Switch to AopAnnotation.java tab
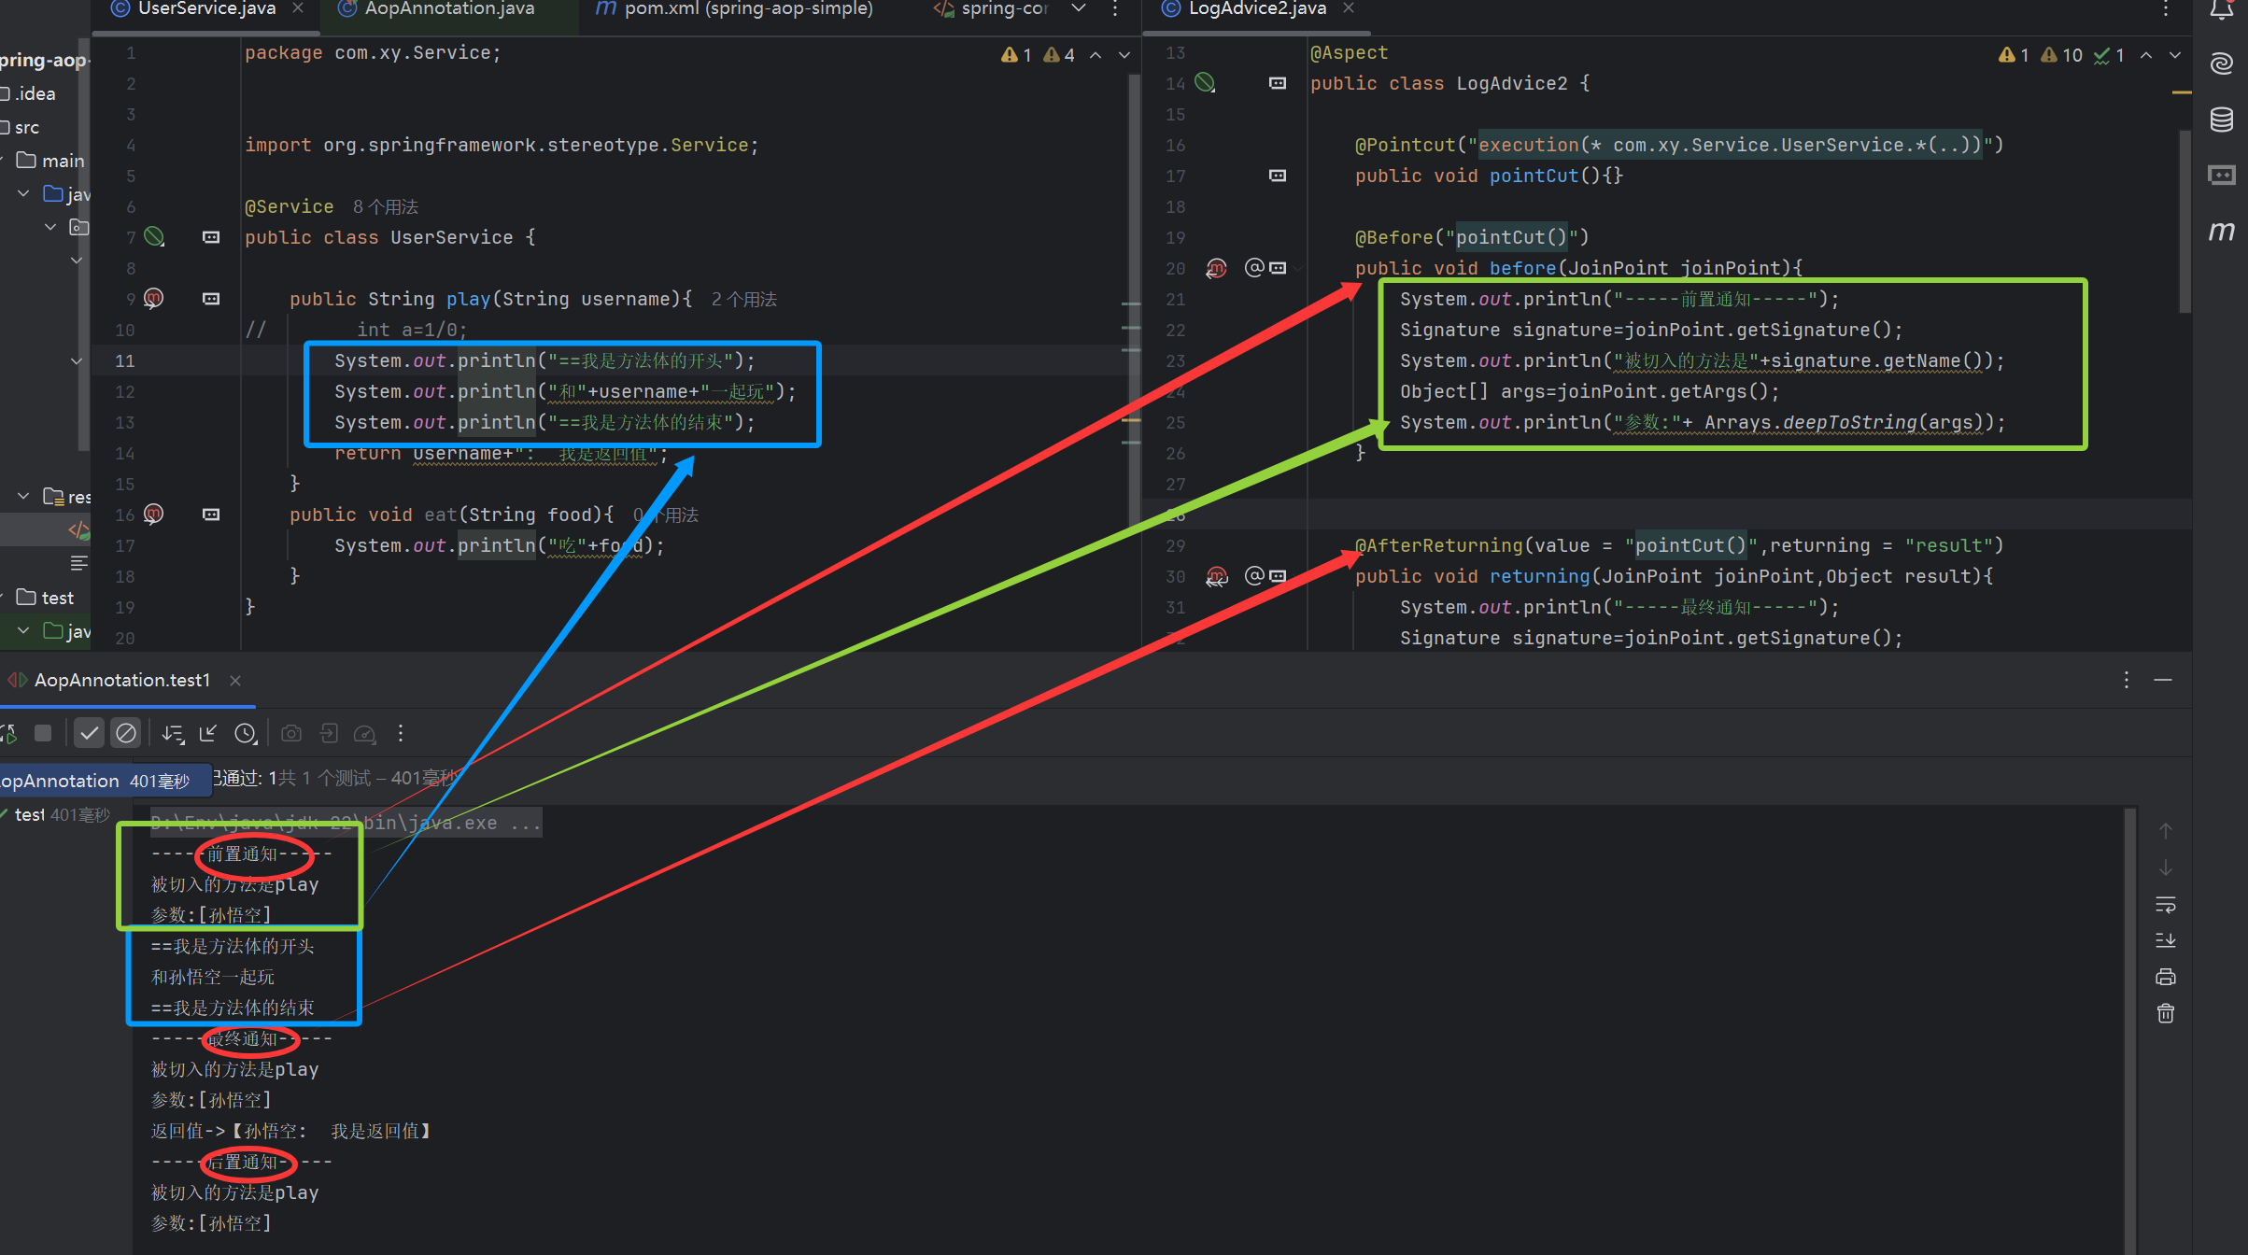Image resolution: width=2248 pixels, height=1255 pixels. click(x=448, y=8)
